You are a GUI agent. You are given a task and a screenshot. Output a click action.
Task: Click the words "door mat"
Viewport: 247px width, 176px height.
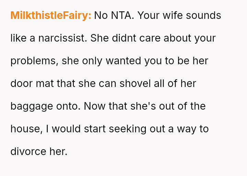pos(32,84)
